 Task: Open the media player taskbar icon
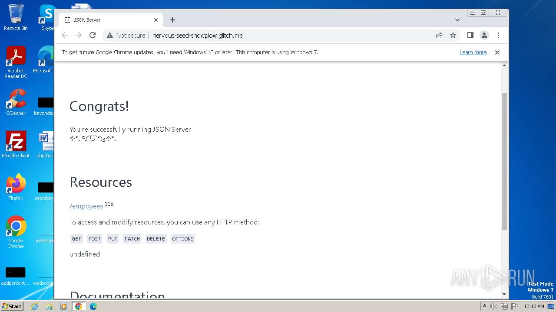[64, 306]
